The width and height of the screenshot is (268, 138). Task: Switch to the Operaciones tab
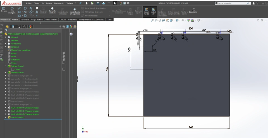(x=5, y=20)
